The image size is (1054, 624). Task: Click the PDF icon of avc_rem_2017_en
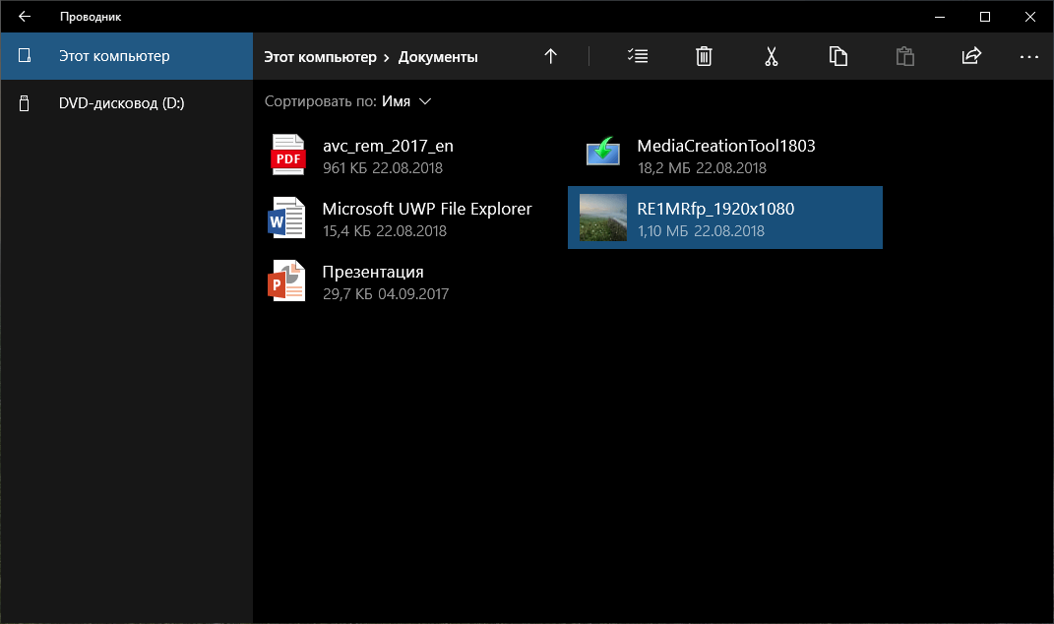(x=287, y=155)
